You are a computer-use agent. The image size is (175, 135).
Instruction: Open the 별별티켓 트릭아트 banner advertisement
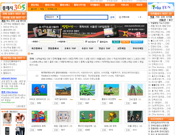click(87, 31)
